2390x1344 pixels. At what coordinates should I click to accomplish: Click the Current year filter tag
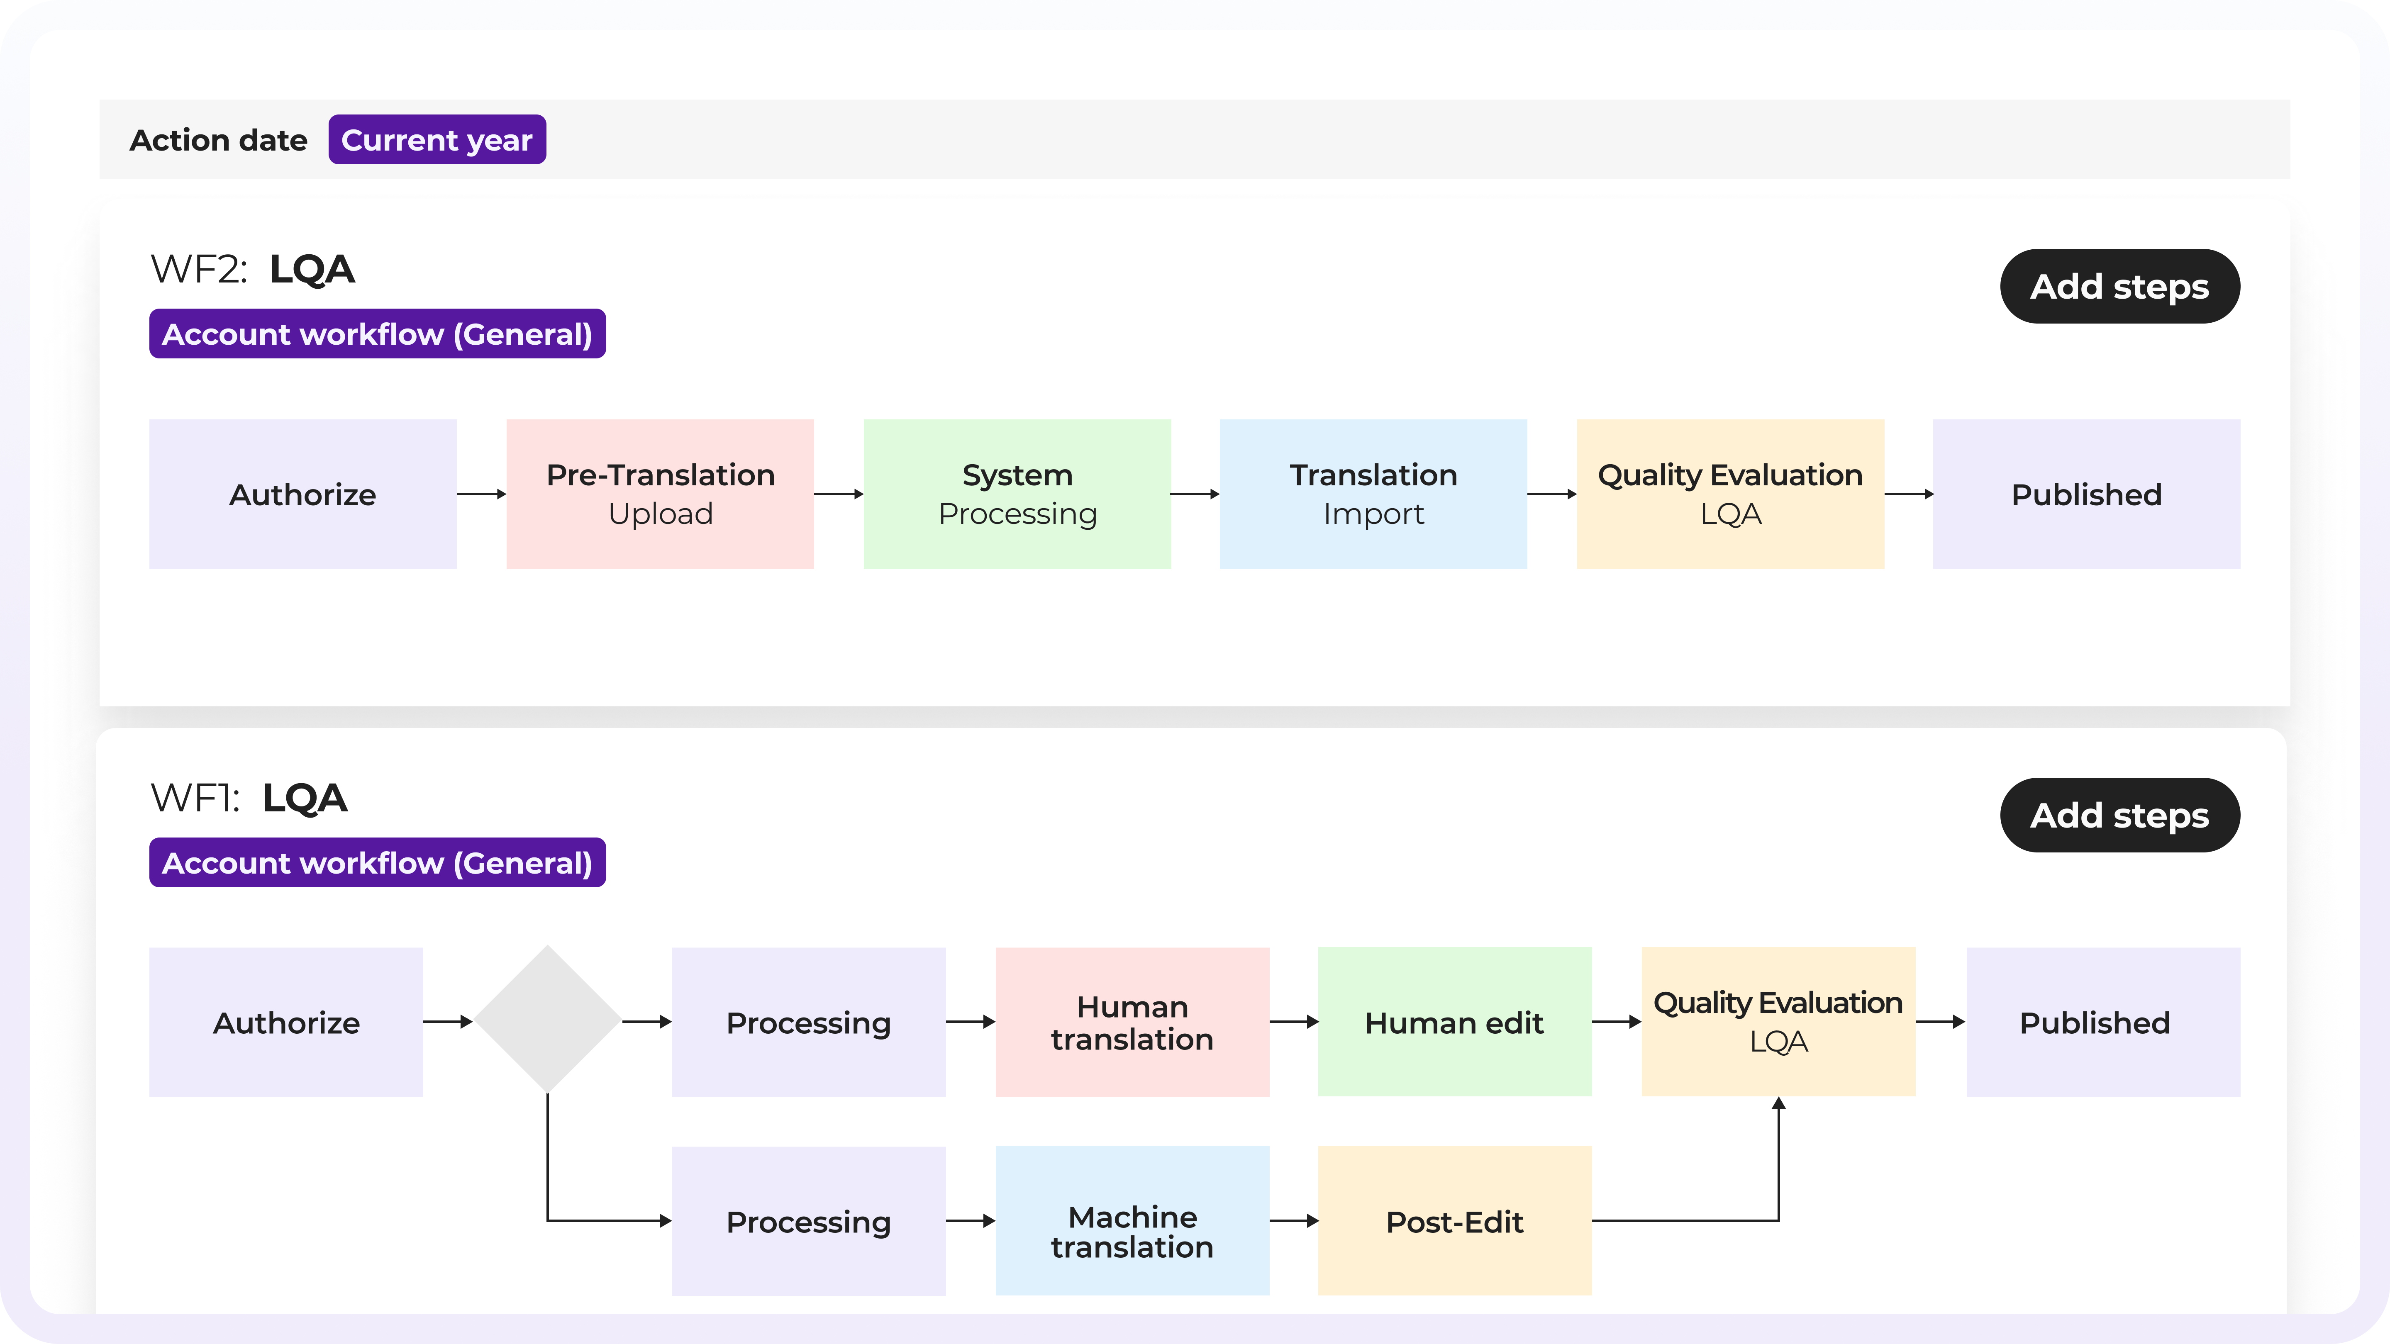[x=436, y=140]
